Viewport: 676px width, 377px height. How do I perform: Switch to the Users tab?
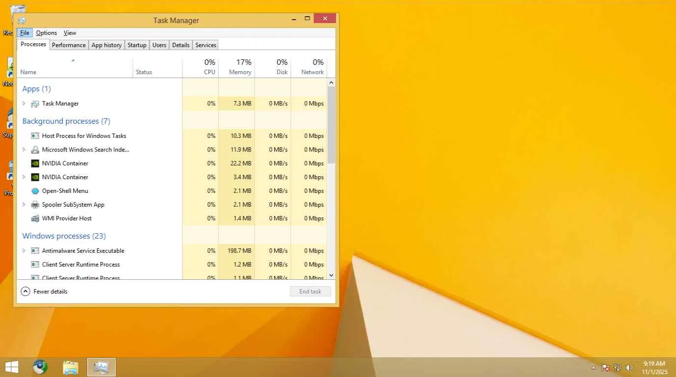tap(159, 45)
